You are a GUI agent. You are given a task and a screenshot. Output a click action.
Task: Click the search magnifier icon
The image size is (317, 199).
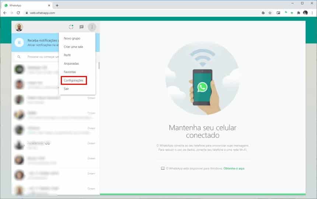coord(19,57)
